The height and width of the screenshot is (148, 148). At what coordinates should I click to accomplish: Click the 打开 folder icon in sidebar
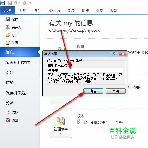click(x=8, y=35)
